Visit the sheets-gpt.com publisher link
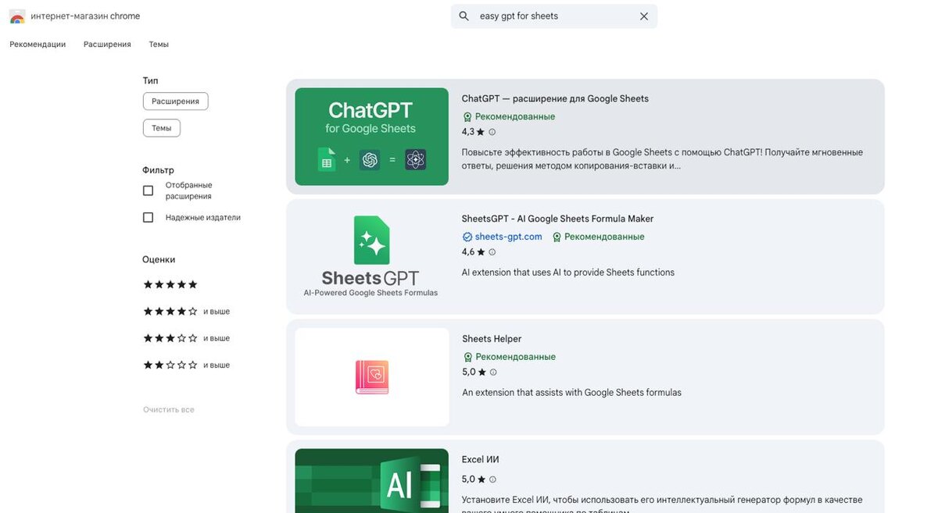938x513 pixels. [509, 237]
